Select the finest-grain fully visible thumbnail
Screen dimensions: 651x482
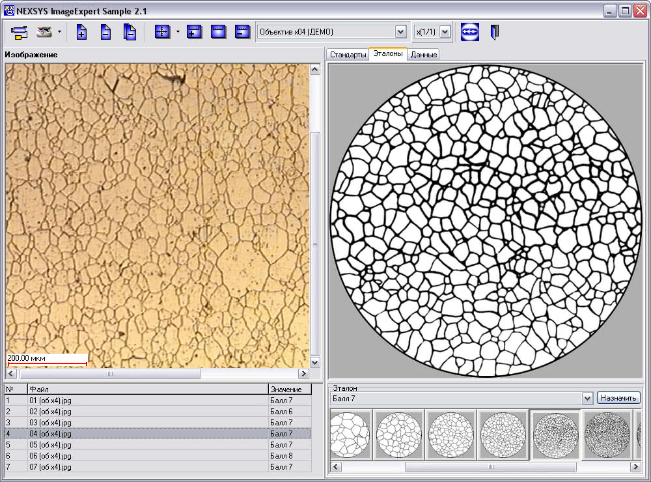(607, 434)
